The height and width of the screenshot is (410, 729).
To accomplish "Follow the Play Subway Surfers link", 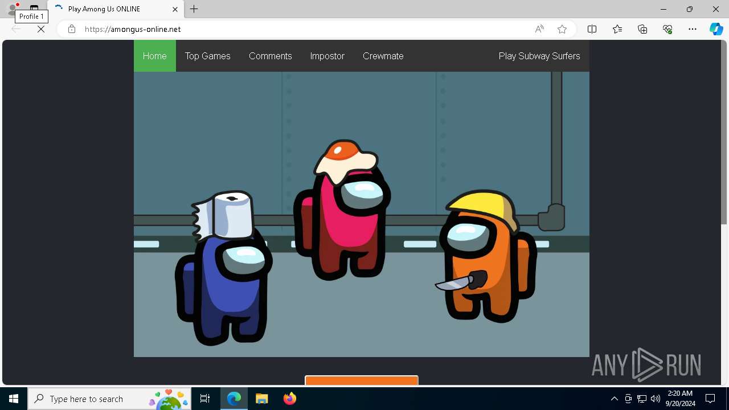I will click(x=539, y=56).
